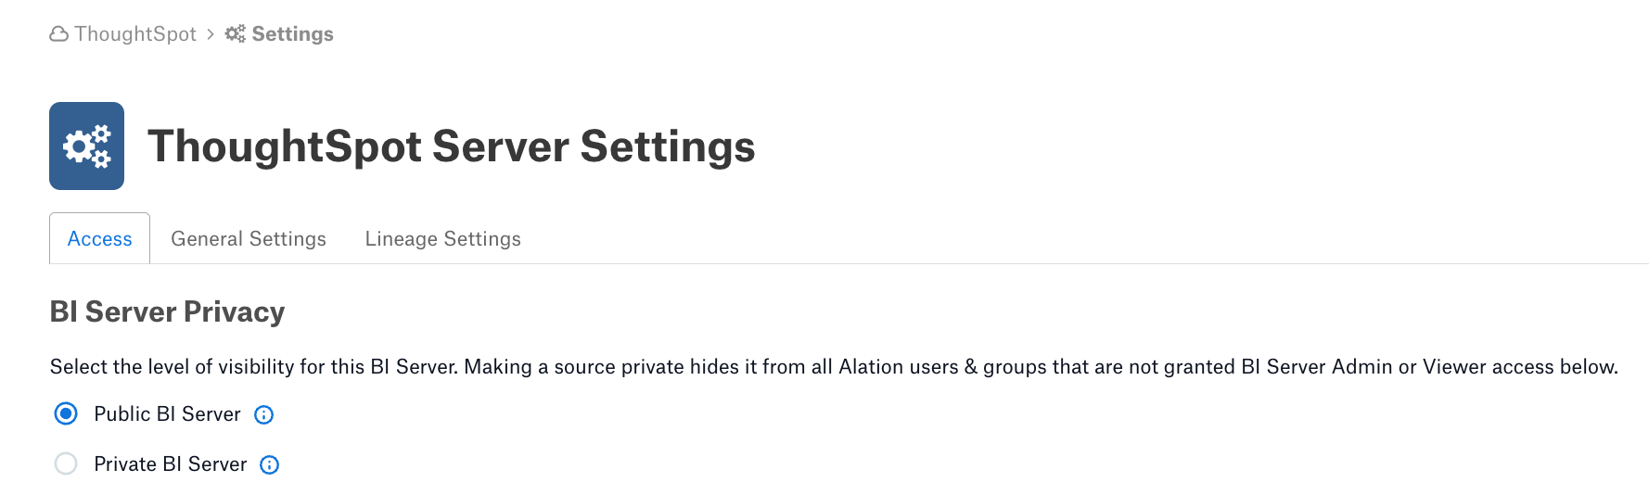
Task: Click the Settings breadcrumb text
Action: (x=293, y=34)
